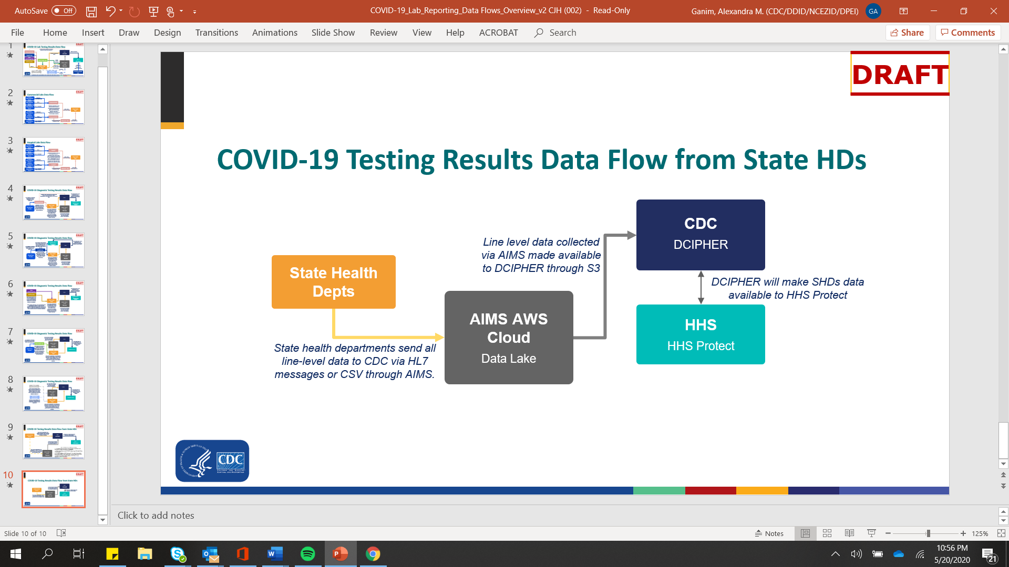Screen dimensions: 1009x567
Task: Toggle the AutoSave switch
Action: [64, 10]
